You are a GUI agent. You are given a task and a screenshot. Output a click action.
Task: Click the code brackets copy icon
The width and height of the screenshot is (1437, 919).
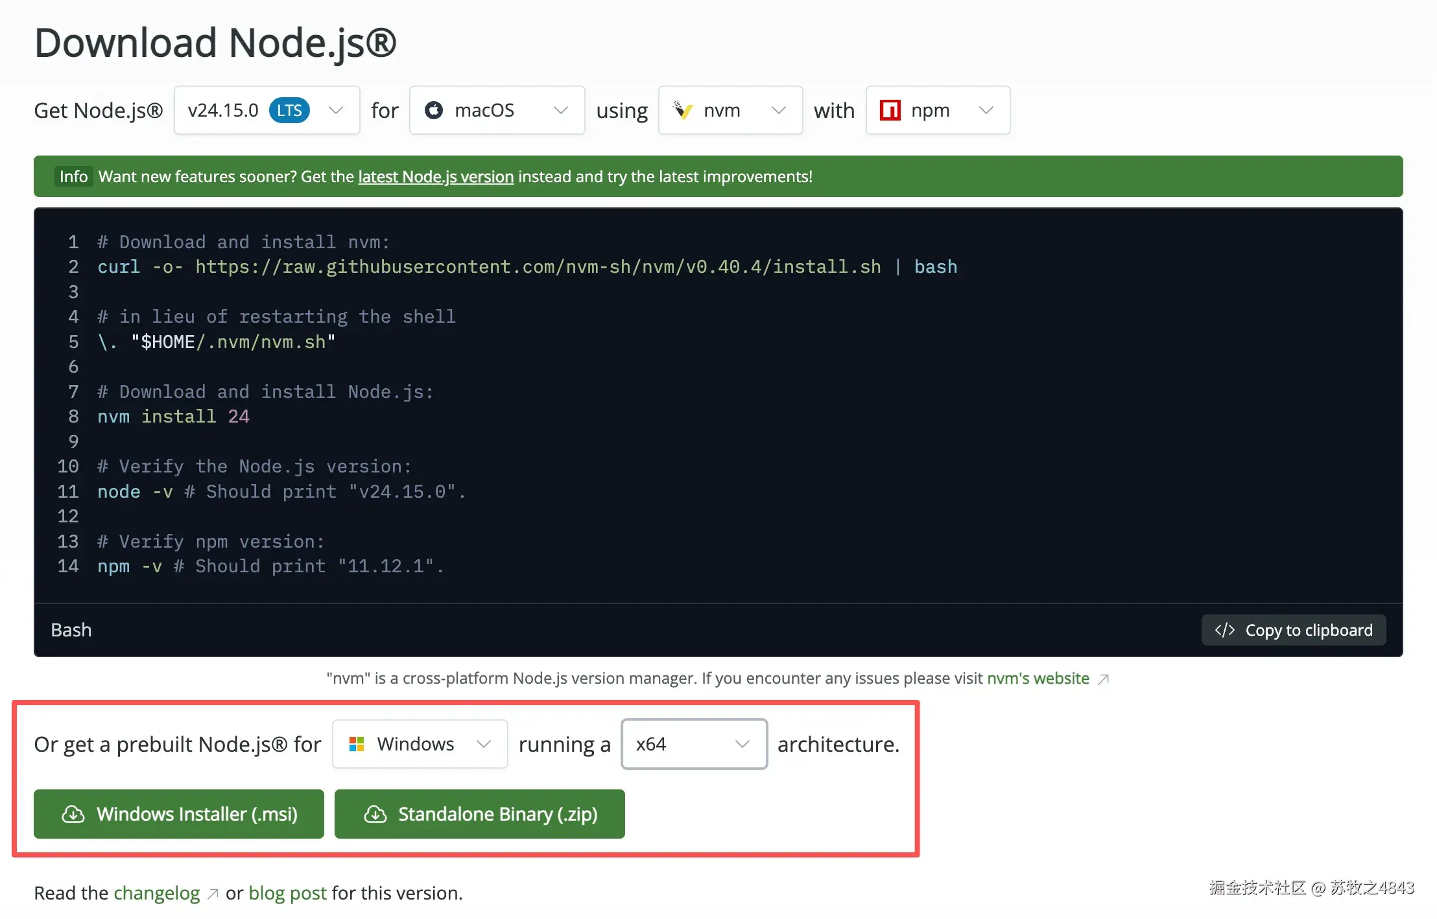coord(1224,630)
